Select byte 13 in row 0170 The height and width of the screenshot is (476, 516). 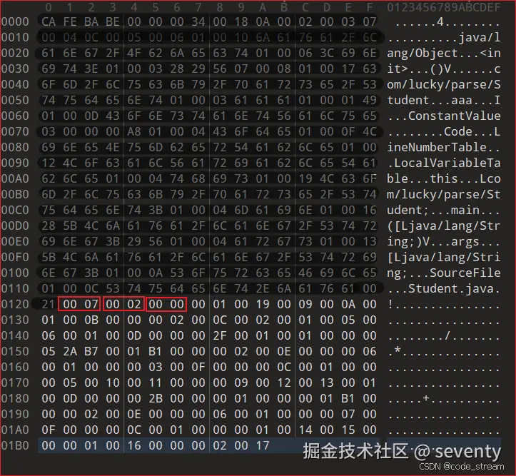(x=327, y=383)
